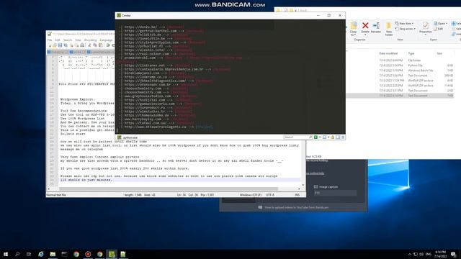The image size is (461, 259).
Task: Expand the Delete dropdown arrow in Explorer ribbon
Action: click(x=365, y=35)
